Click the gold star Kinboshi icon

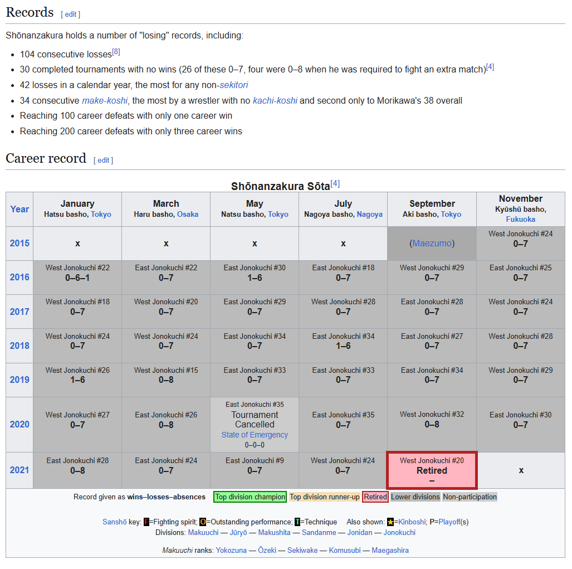click(390, 522)
